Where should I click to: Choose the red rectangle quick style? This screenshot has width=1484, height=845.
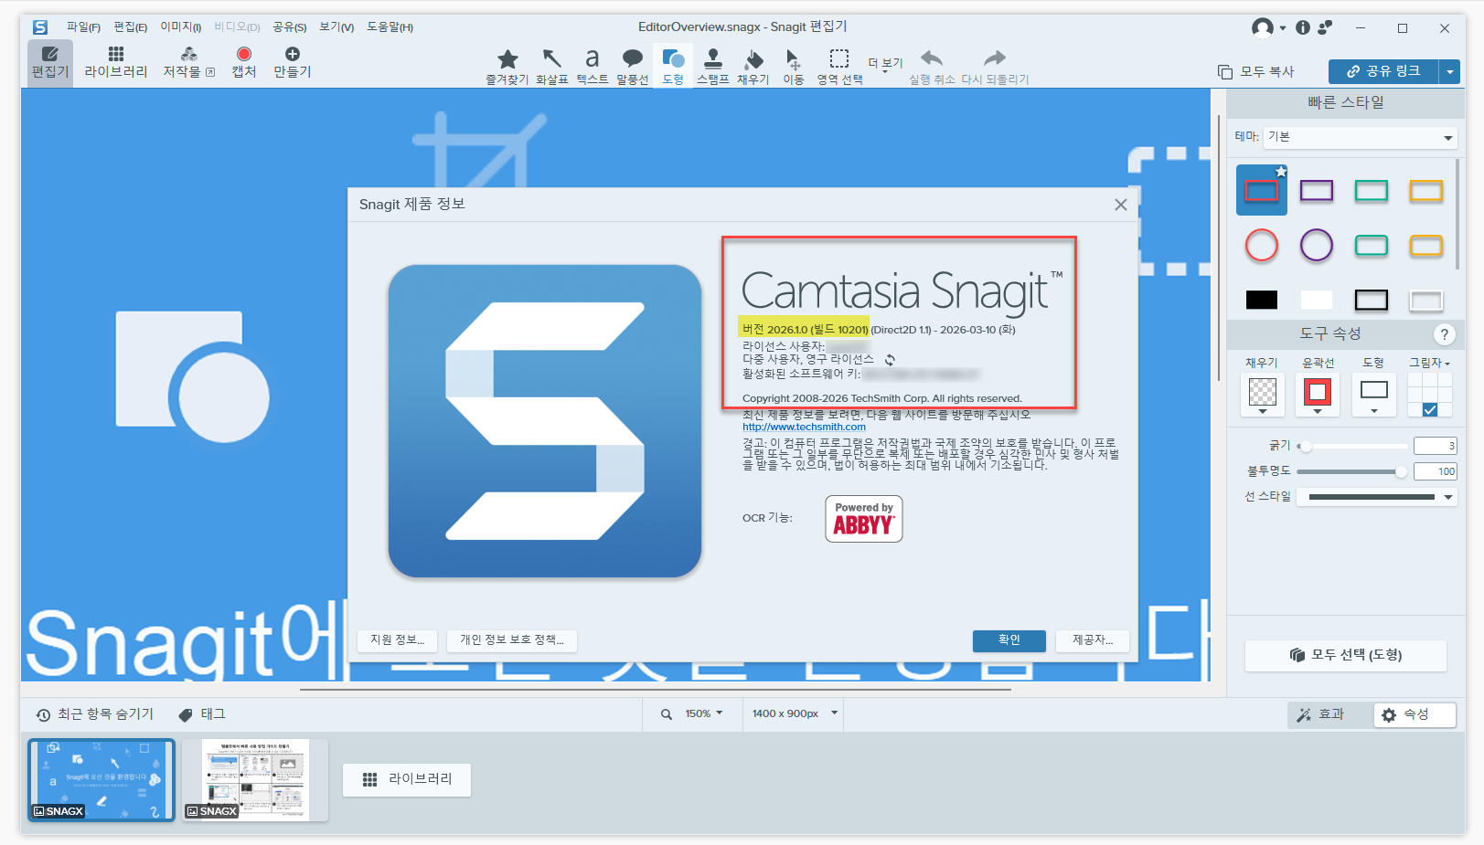click(x=1262, y=190)
